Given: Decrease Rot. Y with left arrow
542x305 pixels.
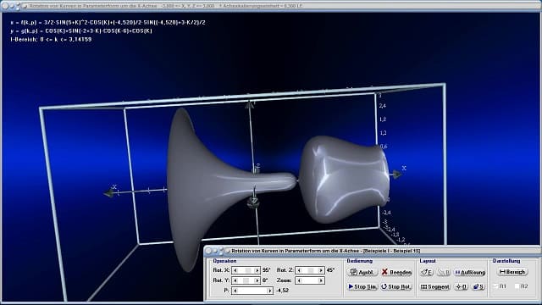Looking at the screenshot, I should pyautogui.click(x=235, y=280).
